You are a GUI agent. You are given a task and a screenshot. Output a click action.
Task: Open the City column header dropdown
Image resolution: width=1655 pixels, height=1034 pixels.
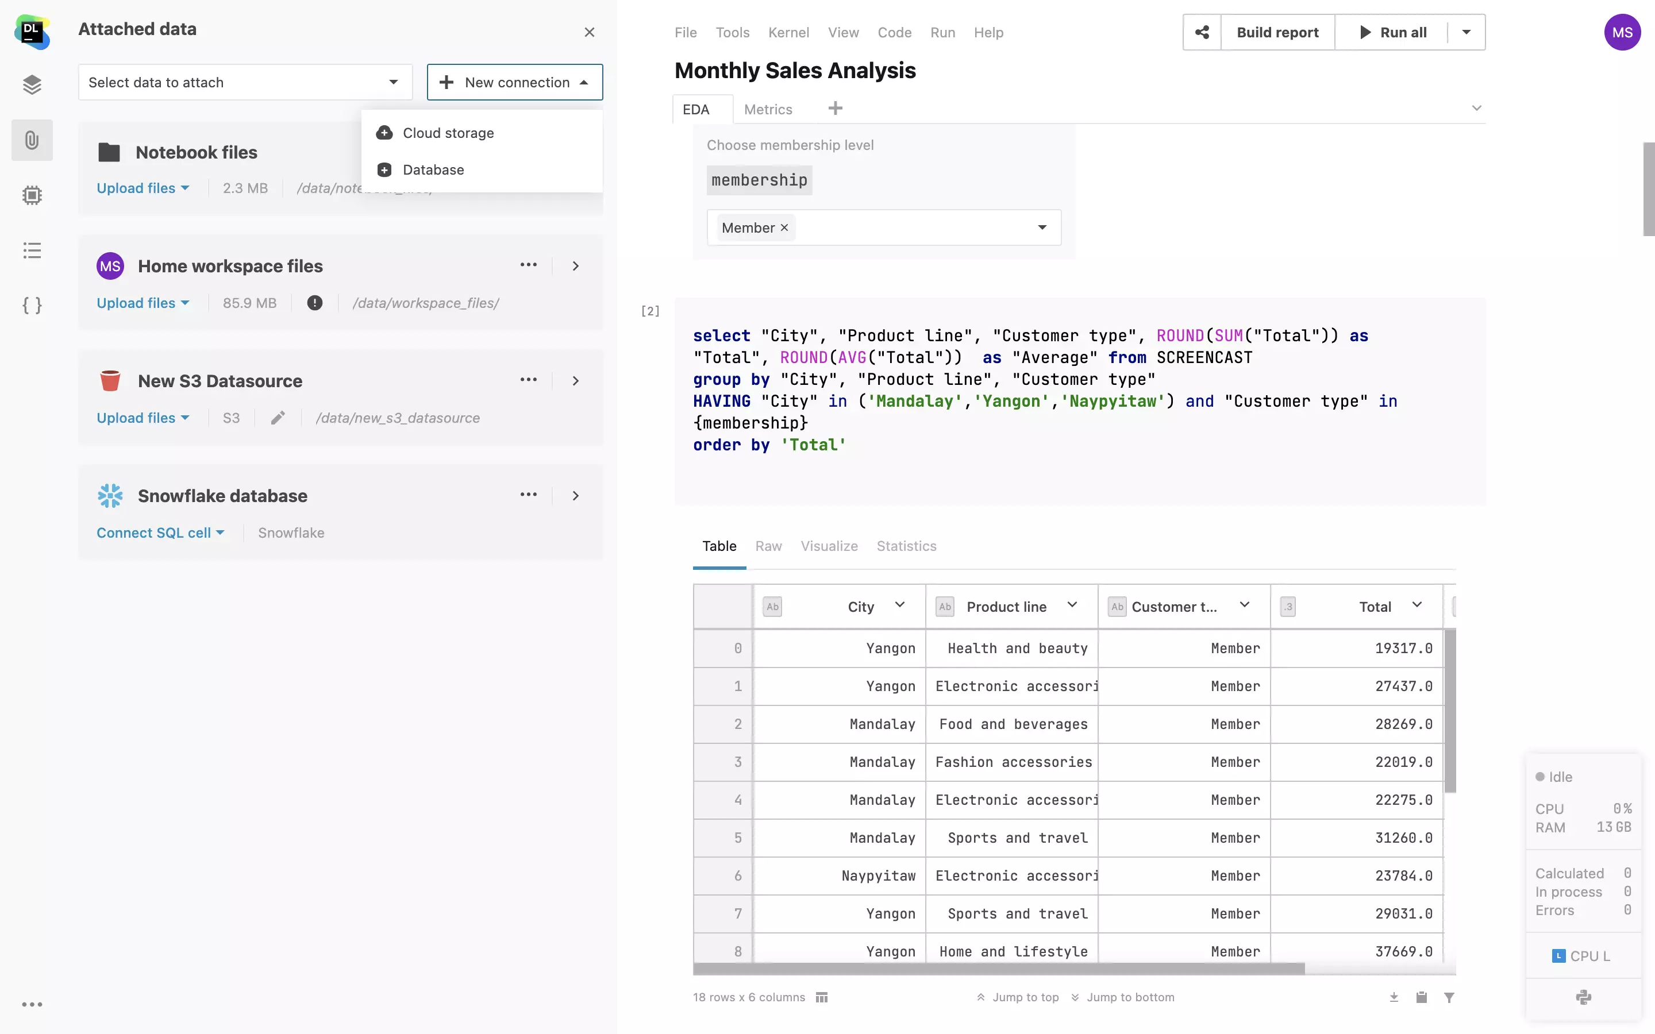pyautogui.click(x=900, y=605)
